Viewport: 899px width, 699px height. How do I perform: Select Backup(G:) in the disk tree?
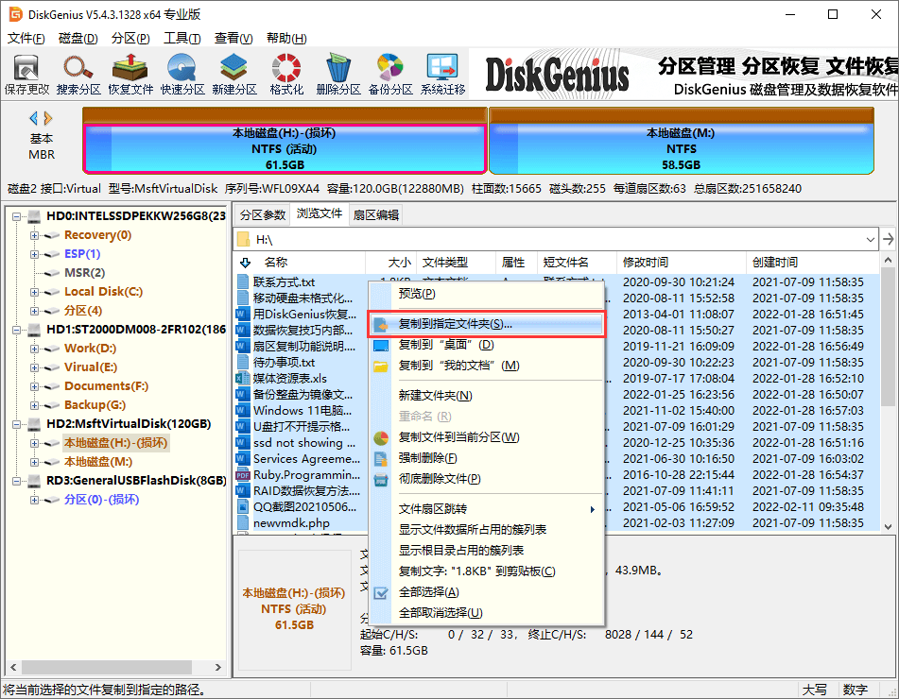coord(95,405)
